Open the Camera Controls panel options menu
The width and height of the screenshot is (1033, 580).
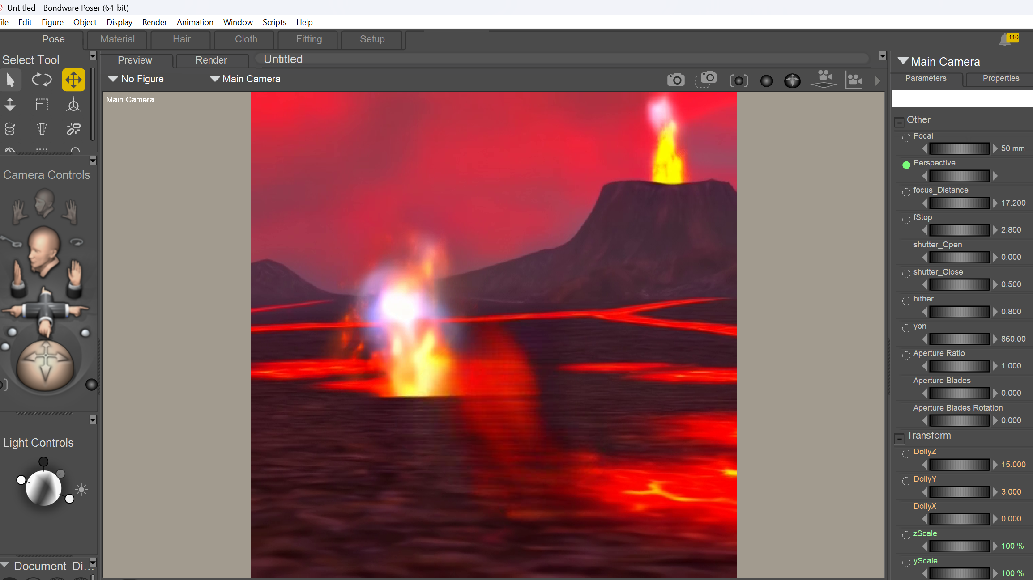pyautogui.click(x=93, y=161)
